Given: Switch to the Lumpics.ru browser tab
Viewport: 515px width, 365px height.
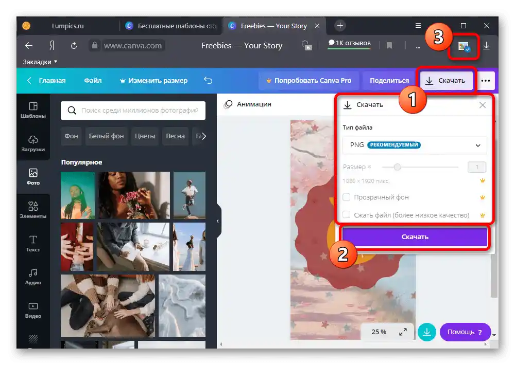Looking at the screenshot, I should point(67,26).
